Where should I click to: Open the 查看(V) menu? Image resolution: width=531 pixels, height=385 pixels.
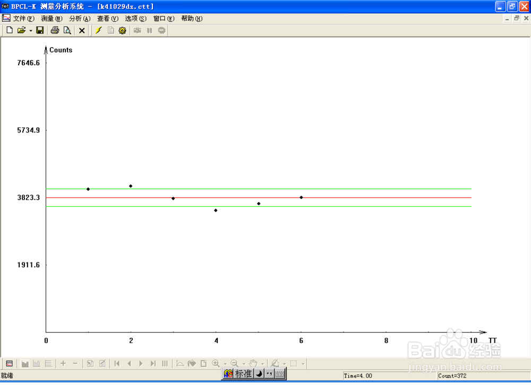[108, 19]
